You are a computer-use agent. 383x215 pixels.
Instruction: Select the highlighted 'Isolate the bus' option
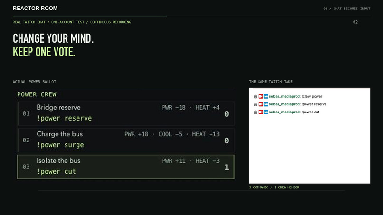click(126, 167)
